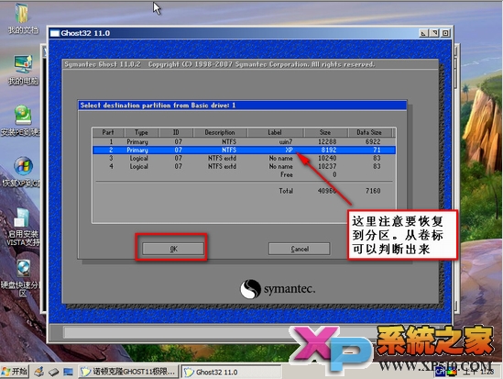Minimize the Ghost32 11.0 window
This screenshot has width=503, height=379.
tap(423, 33)
